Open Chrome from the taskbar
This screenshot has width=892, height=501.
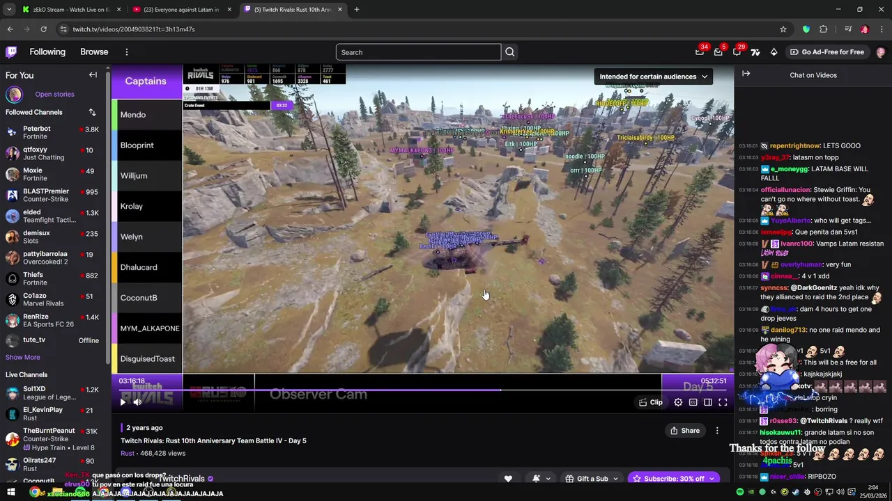point(34,493)
